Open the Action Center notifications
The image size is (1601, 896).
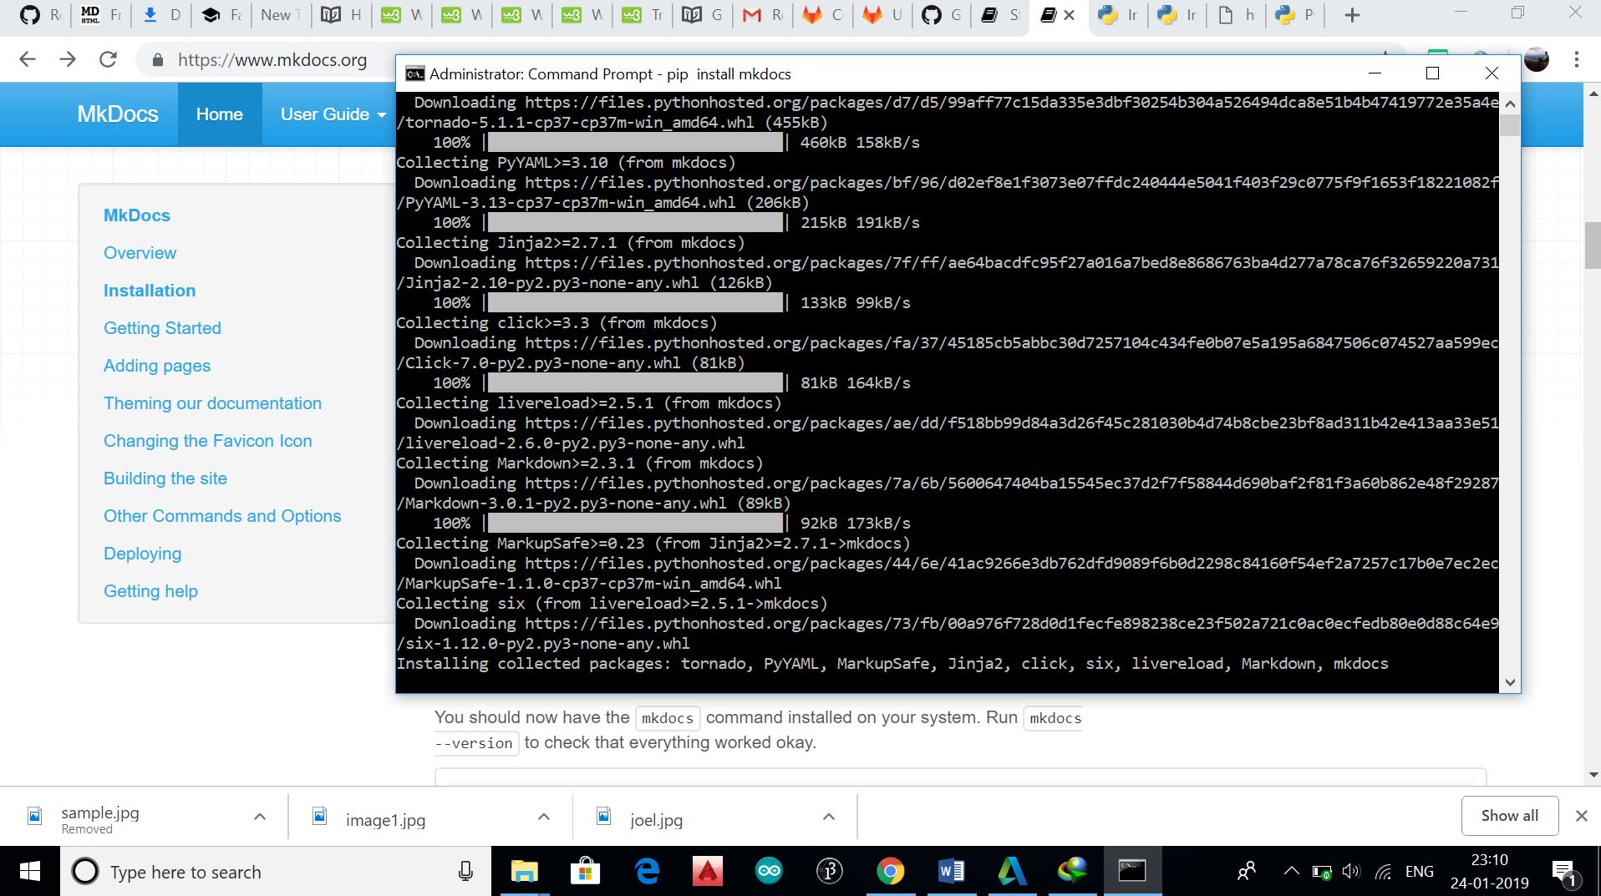(x=1564, y=873)
